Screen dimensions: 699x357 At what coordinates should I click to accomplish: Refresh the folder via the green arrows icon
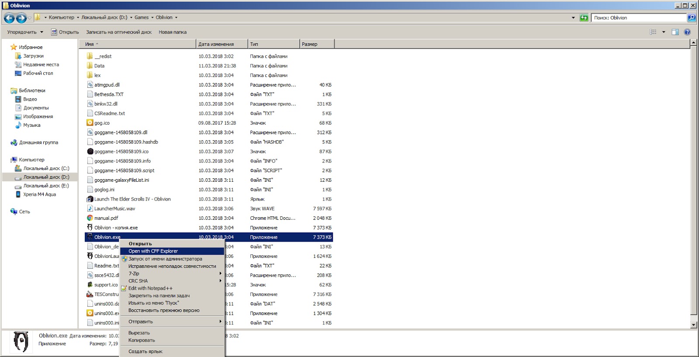pos(584,18)
